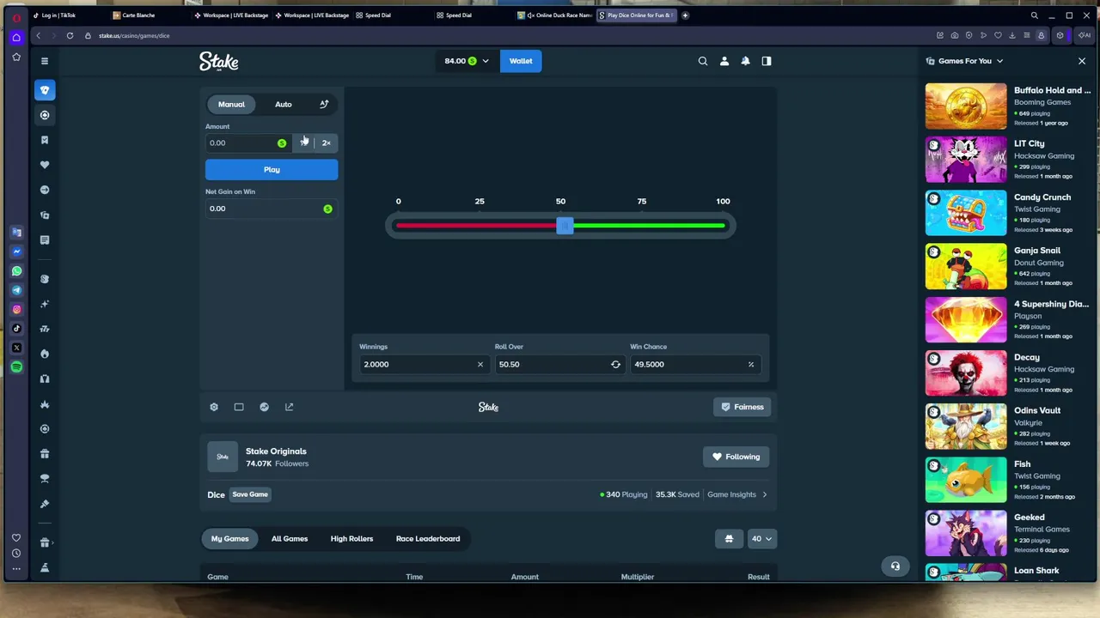Double the bet with 2× button
This screenshot has width=1100, height=618.
point(326,143)
